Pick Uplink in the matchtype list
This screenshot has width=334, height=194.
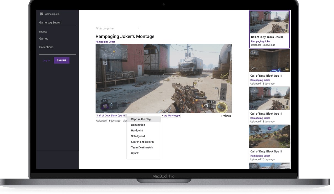click(x=144, y=153)
